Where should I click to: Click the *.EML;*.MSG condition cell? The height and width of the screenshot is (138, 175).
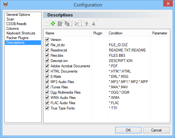click(x=119, y=77)
